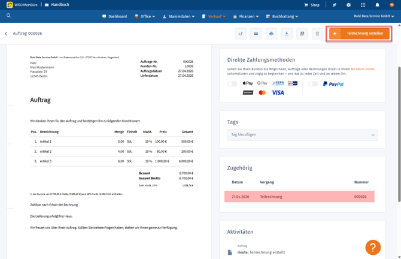Viewport: 401px width, 259px height.
Task: Click the Teilrechnung erstellen button
Action: click(359, 34)
